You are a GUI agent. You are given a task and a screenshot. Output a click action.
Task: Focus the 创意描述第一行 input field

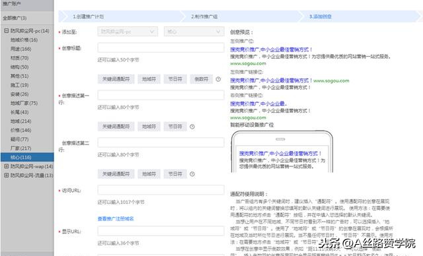[x=161, y=95]
